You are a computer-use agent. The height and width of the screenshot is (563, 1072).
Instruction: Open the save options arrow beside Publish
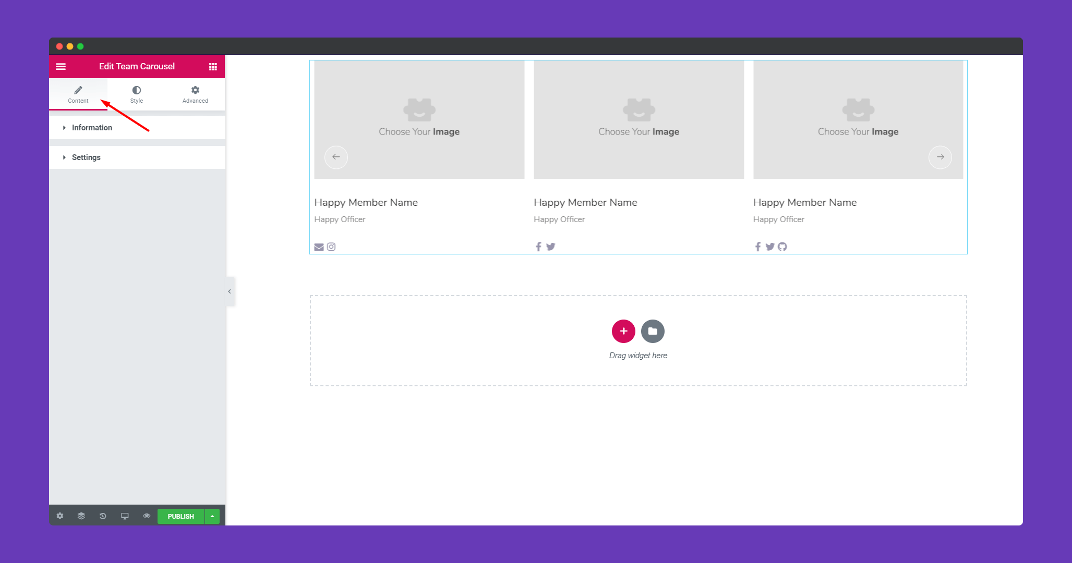click(x=212, y=516)
